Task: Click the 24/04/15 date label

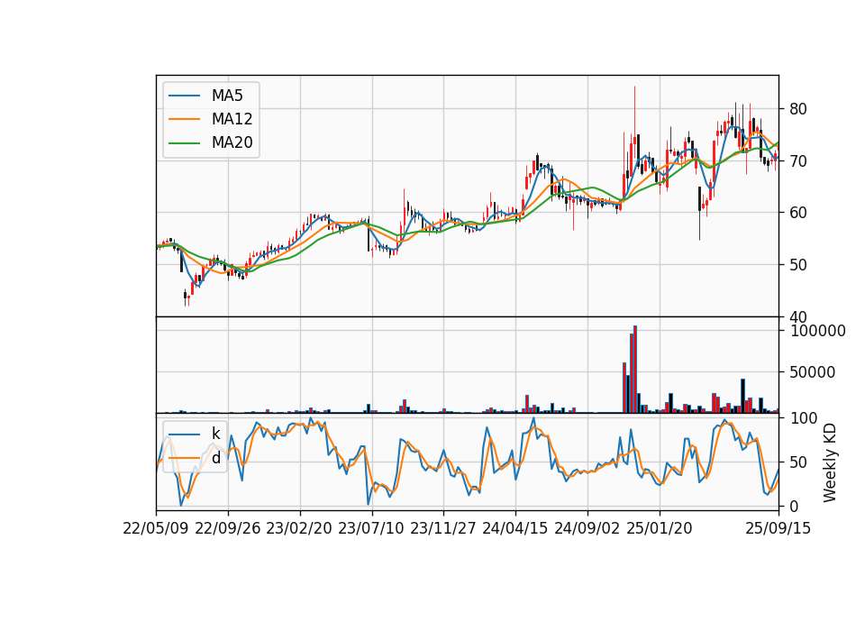Action: [x=515, y=528]
